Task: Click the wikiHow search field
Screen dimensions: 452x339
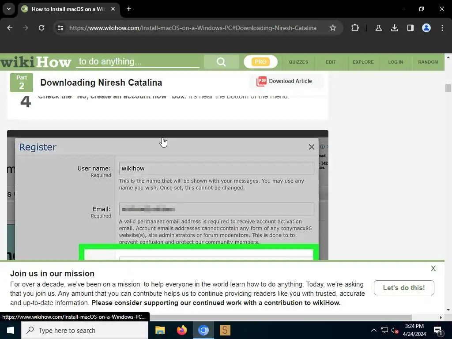Action: 138,61
